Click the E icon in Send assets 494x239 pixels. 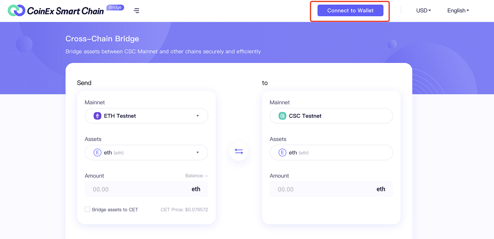tap(97, 153)
